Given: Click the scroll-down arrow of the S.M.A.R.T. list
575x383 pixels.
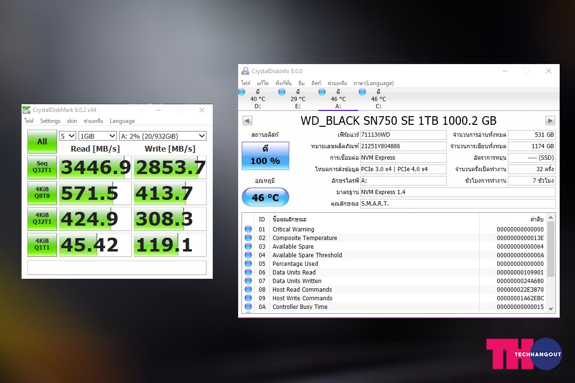Looking at the screenshot, I should click(x=551, y=309).
